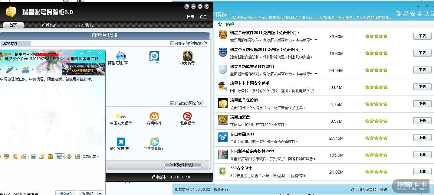Click the five-star rating of 瑞星账号保险柜
The width and height of the screenshot is (434, 195).
click(x=376, y=104)
